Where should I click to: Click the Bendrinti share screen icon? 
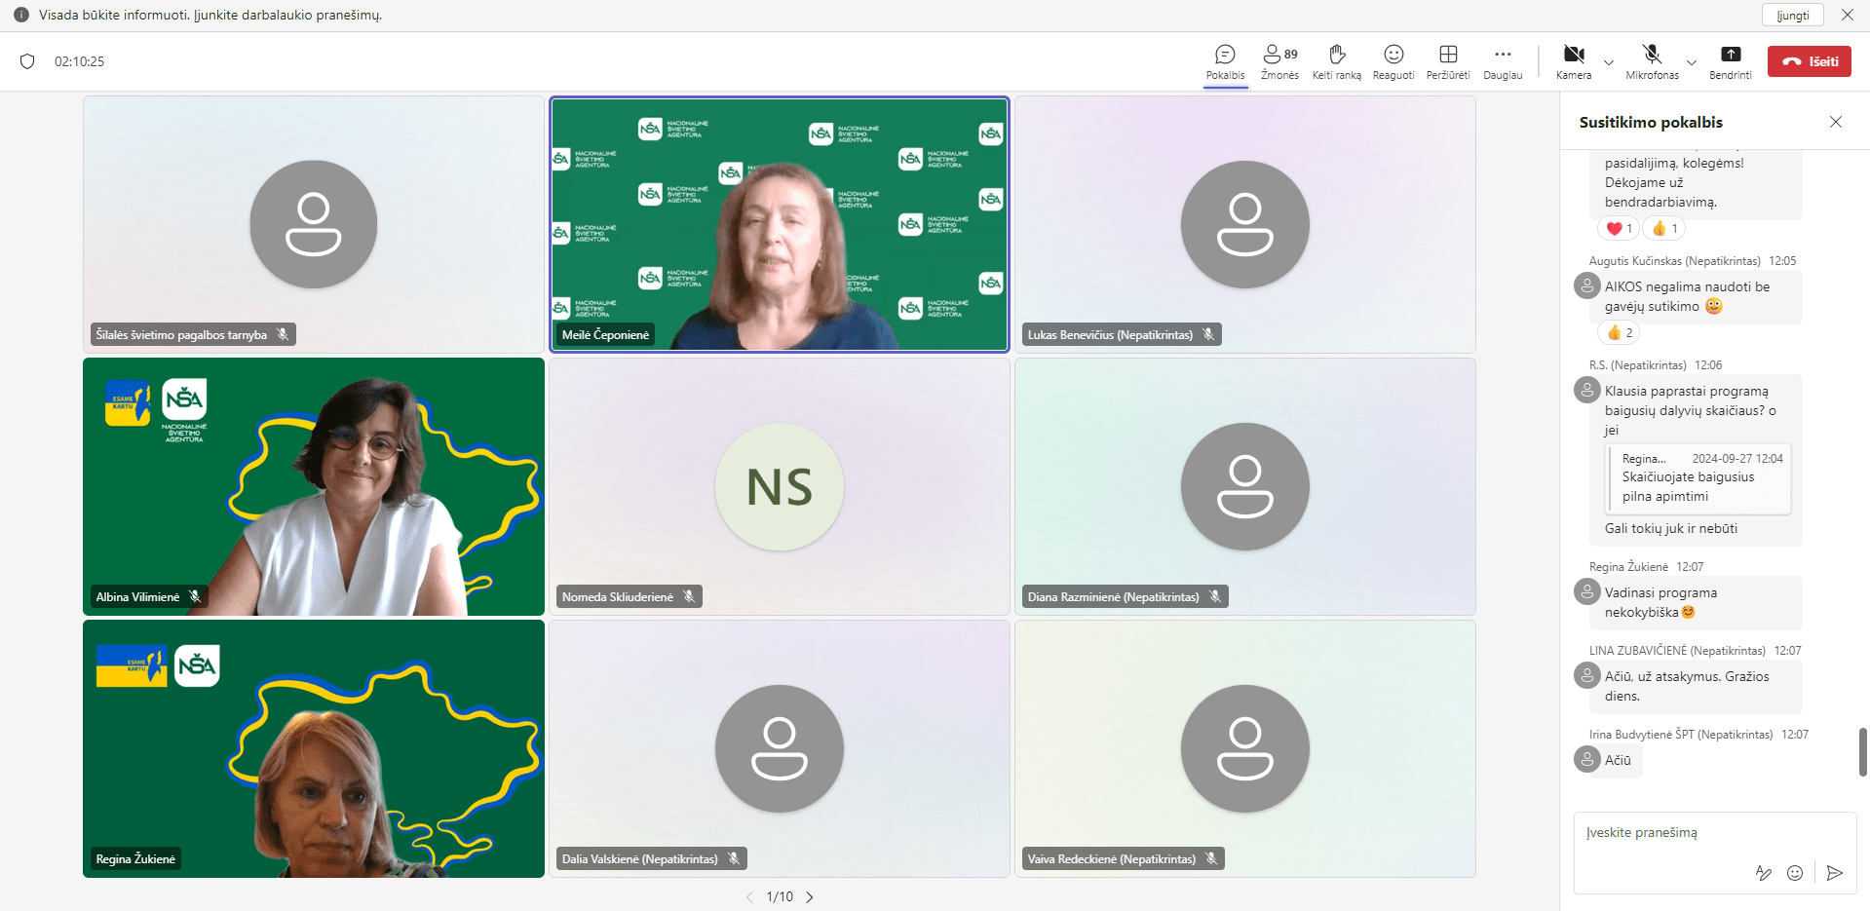1730,56
